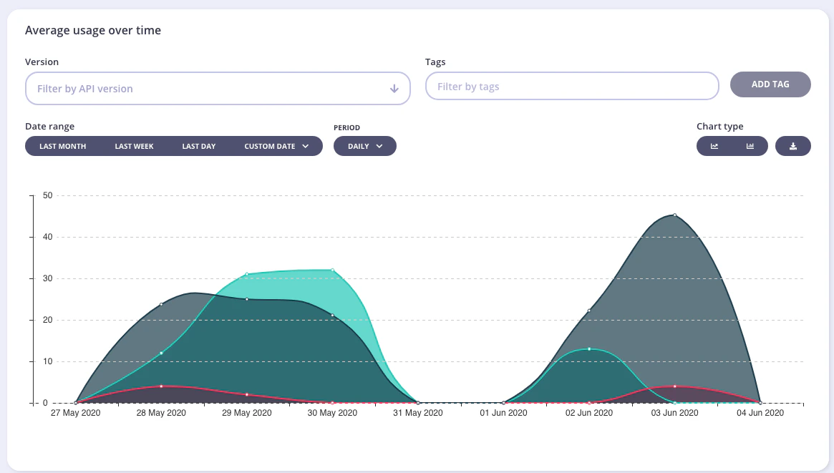834x473 pixels.
Task: Click the teal data point above 29 May 2020
Action: click(x=247, y=273)
